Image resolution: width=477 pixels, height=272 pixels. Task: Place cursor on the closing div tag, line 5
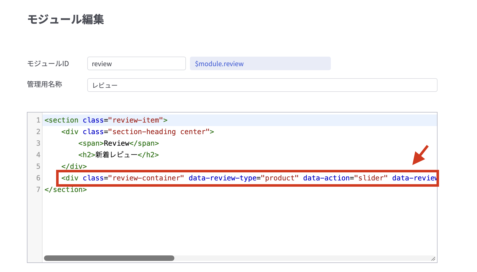click(x=74, y=167)
